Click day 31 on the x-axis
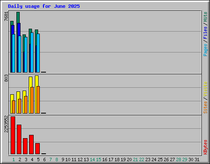 point(197,159)
